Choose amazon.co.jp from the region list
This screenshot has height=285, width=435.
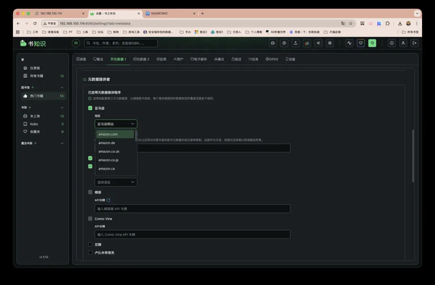pos(108,160)
